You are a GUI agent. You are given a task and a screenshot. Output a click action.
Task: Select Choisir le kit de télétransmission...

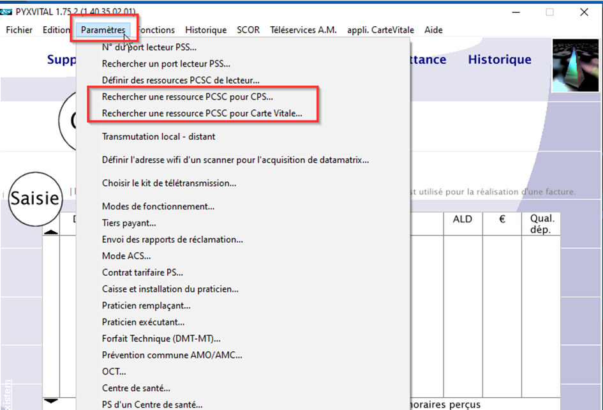pos(243,183)
